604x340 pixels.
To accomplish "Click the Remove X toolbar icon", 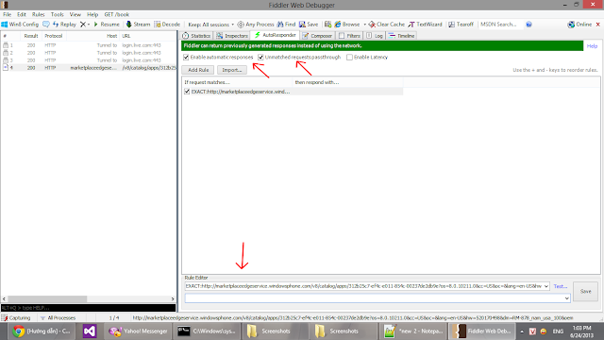I will 82,25.
